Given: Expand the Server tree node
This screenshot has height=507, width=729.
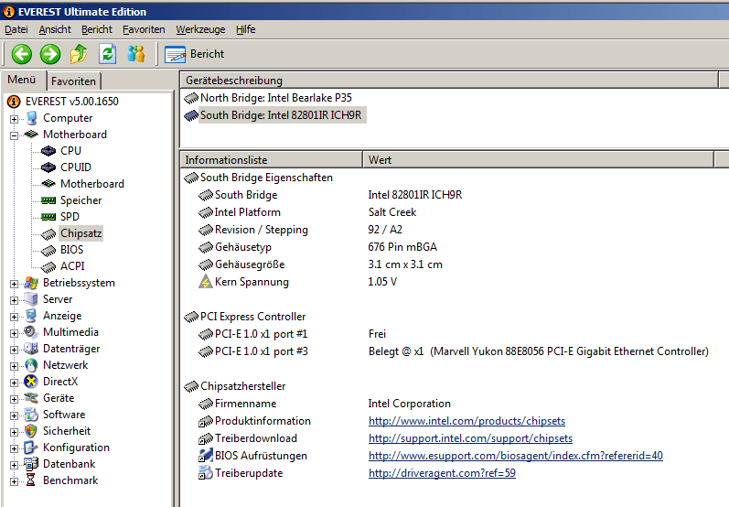Looking at the screenshot, I should coord(14,300).
